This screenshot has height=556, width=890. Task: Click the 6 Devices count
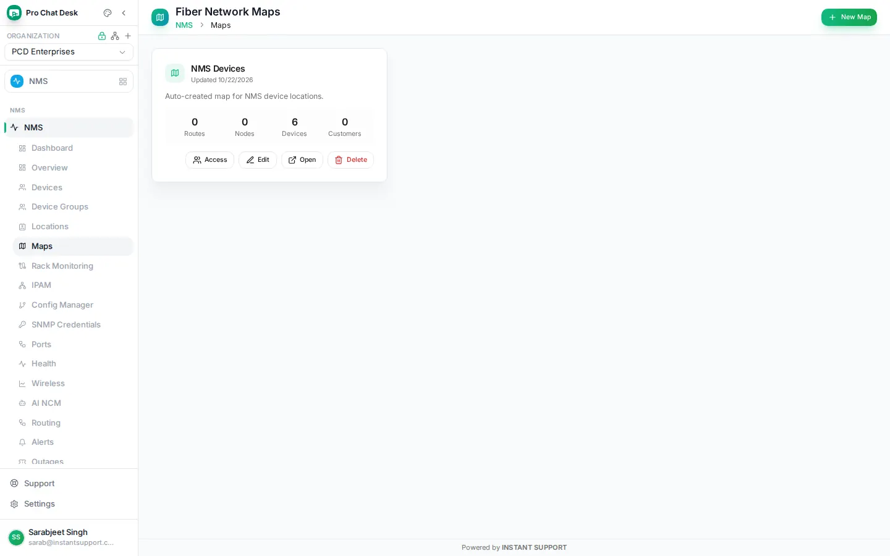point(294,127)
